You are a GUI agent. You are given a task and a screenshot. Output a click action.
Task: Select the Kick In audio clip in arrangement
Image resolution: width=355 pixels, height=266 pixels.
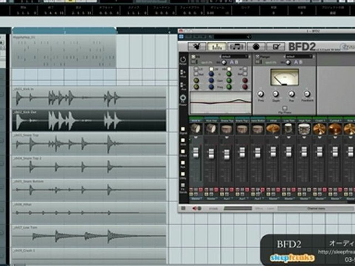click(89, 98)
